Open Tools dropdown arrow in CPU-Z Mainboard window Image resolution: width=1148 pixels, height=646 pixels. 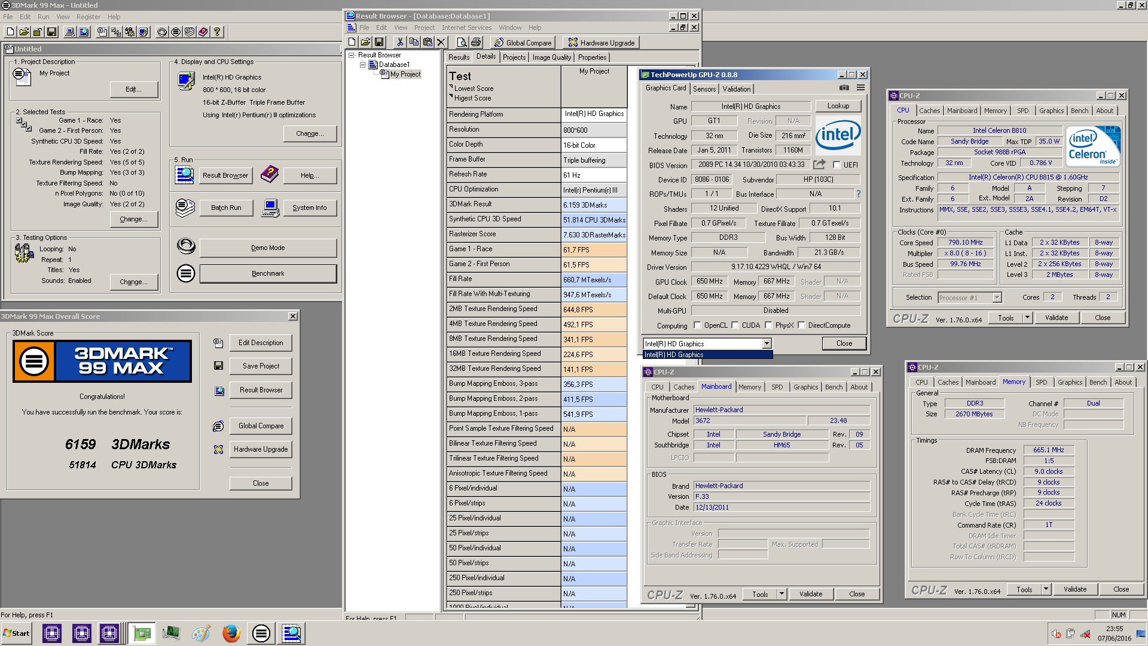click(781, 594)
